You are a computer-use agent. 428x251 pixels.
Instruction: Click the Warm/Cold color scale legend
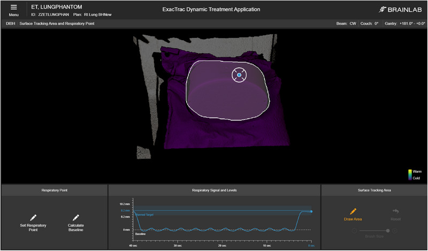point(415,175)
